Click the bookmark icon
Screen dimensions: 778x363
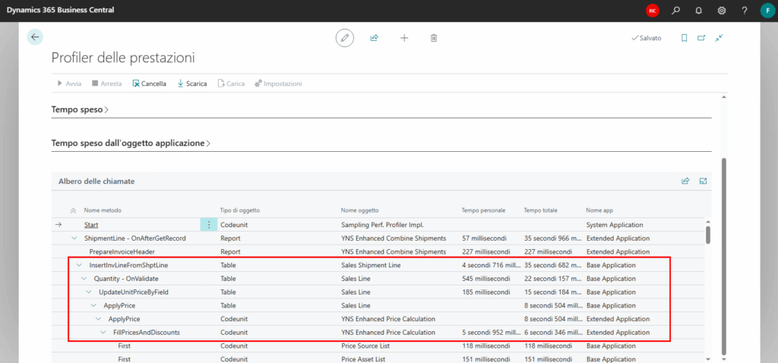[x=684, y=37]
